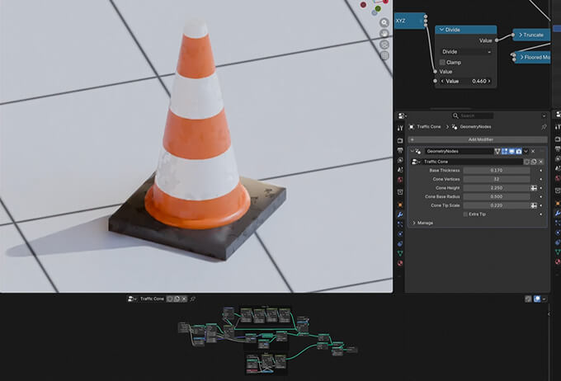Open the Modifiers wrench properties tab
Image resolution: width=561 pixels, height=381 pixels.
tap(400, 214)
